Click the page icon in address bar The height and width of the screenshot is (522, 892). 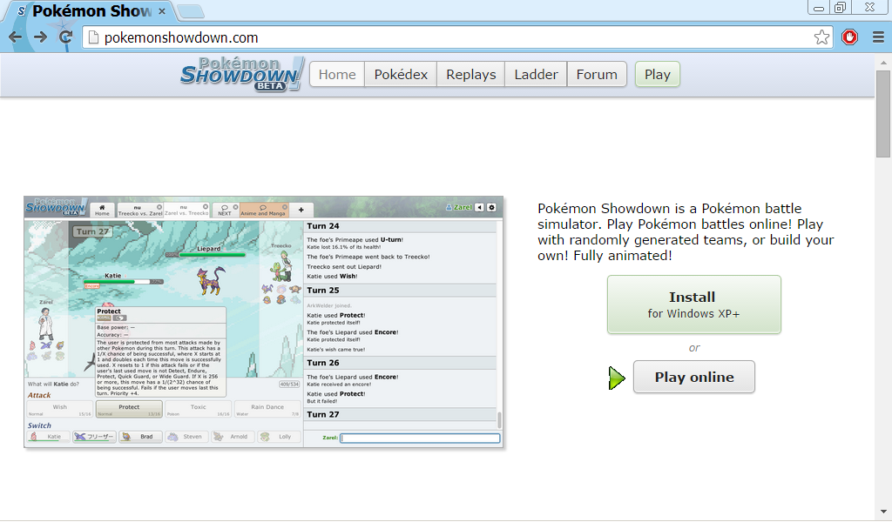(x=94, y=37)
